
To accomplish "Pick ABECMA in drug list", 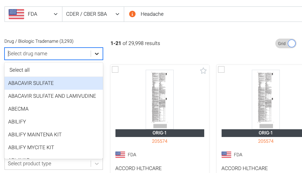I will 53,109.
